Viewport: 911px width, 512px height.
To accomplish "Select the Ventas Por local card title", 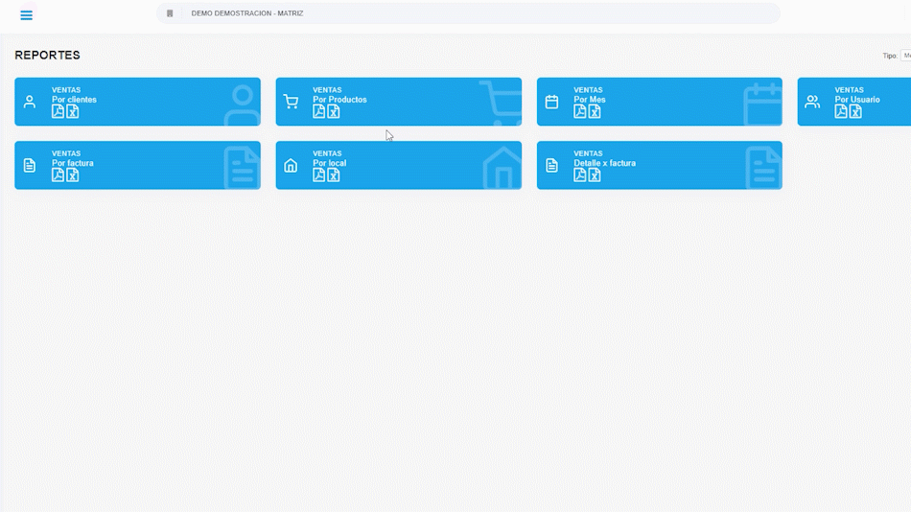I will click(x=329, y=163).
